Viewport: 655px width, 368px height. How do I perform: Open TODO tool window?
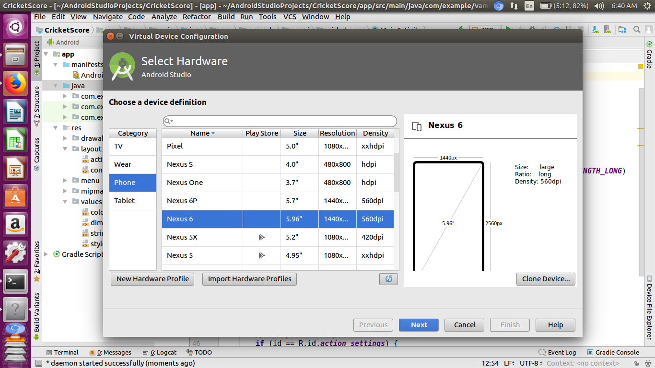199,352
